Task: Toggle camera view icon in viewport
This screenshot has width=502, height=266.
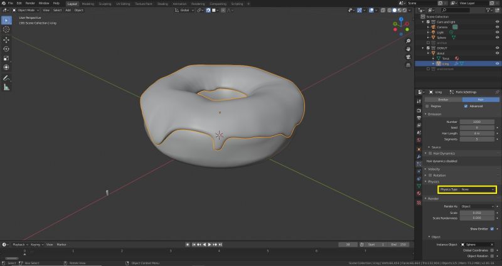Action: [x=408, y=57]
